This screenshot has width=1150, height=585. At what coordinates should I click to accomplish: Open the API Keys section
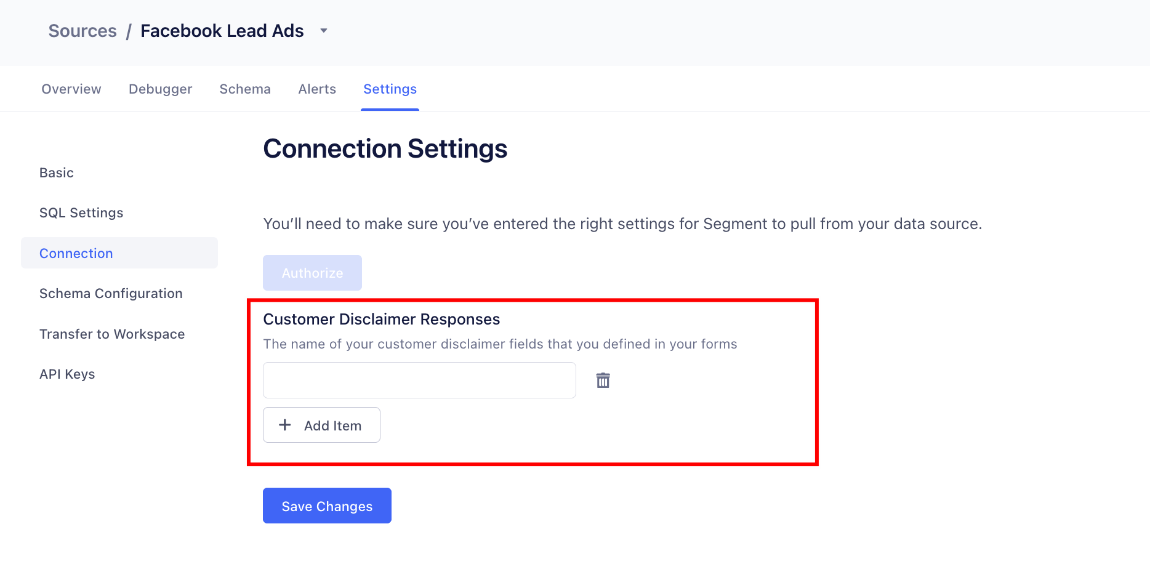pyautogui.click(x=67, y=374)
